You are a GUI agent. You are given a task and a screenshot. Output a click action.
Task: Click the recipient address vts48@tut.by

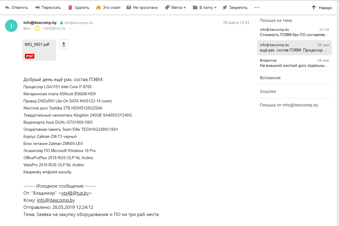coord(54,28)
